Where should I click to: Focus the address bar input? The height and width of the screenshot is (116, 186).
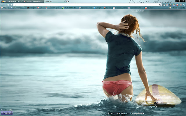coord(87,5)
